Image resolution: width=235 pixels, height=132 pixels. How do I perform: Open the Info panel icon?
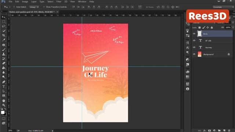click(188, 89)
